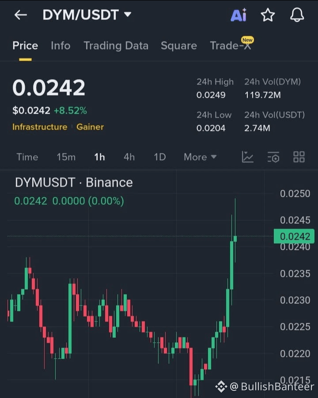Go back with the left arrow
The image size is (318, 398).
click(x=21, y=15)
